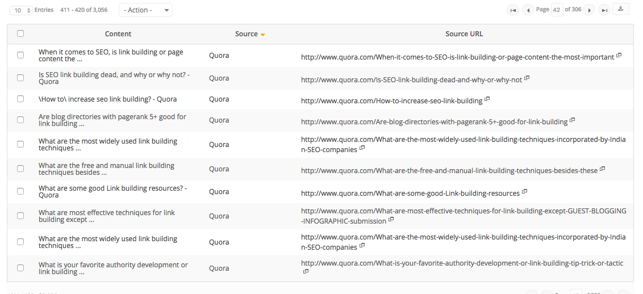This screenshot has width=643, height=294.
Task: Open the Action dropdown menu
Action: (145, 10)
